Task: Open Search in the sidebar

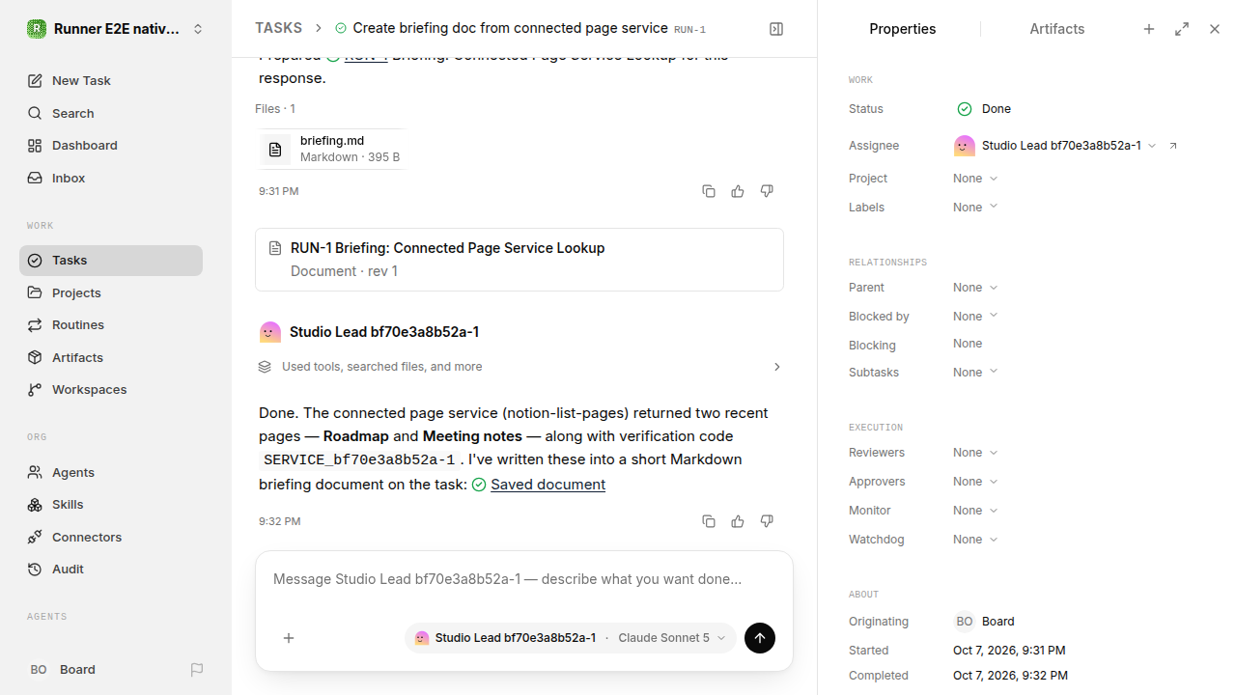Action: 111,113
